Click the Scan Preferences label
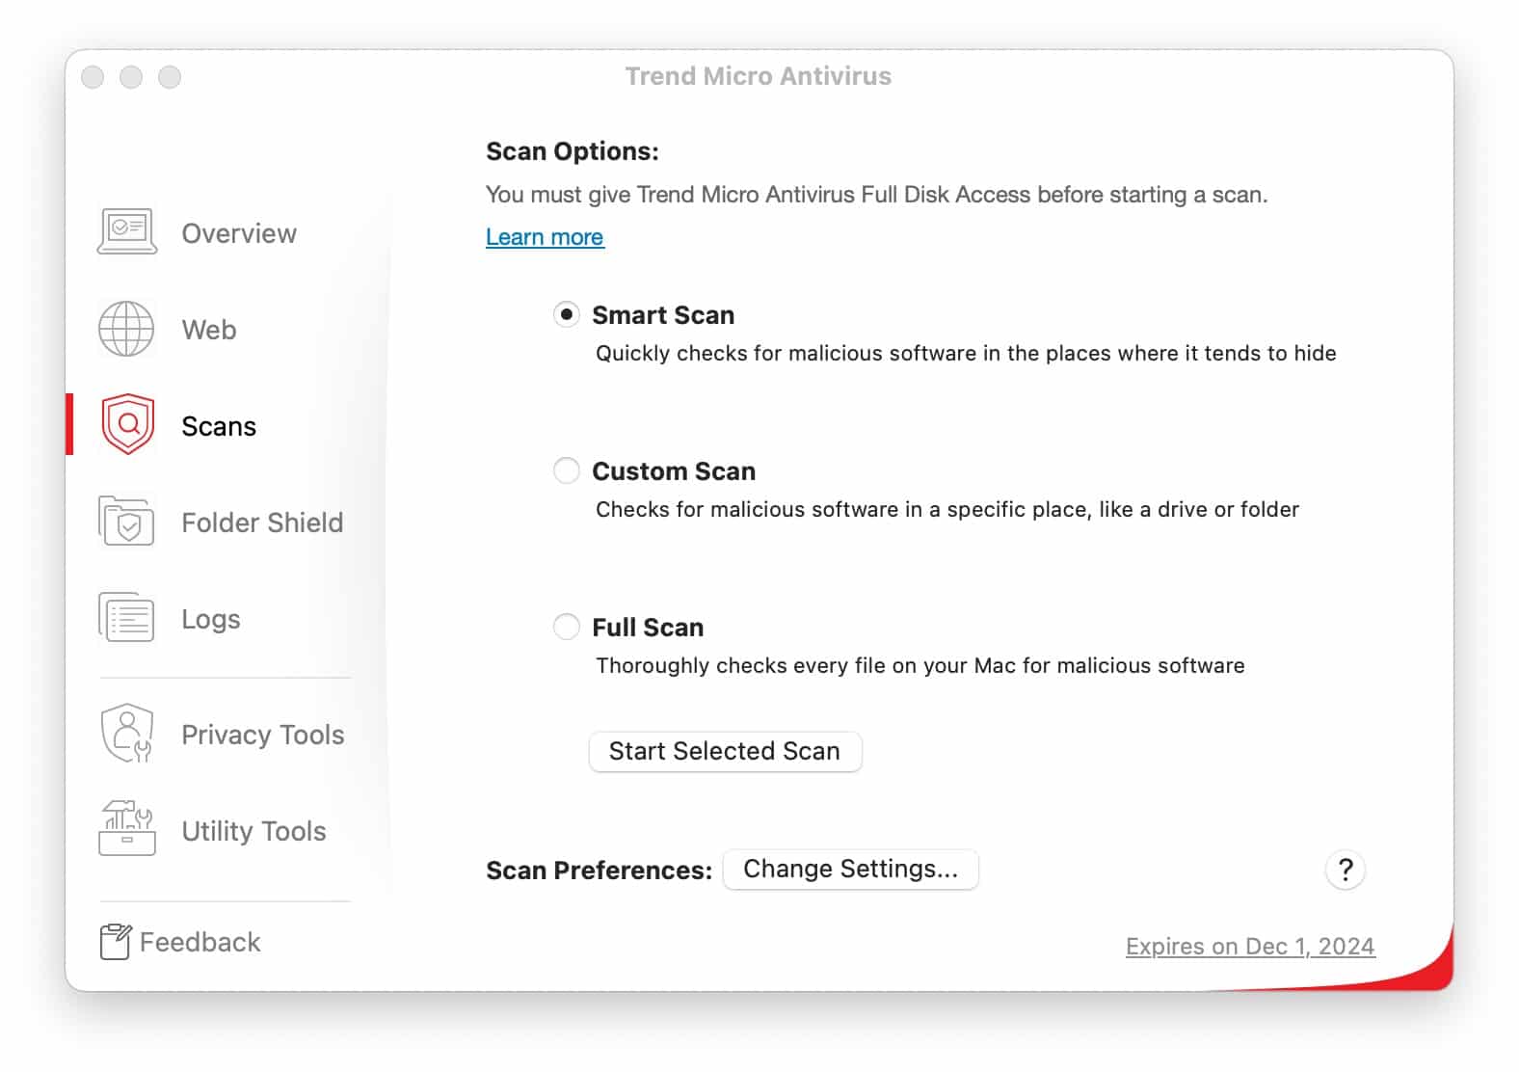This screenshot has height=1072, width=1519. tap(599, 871)
